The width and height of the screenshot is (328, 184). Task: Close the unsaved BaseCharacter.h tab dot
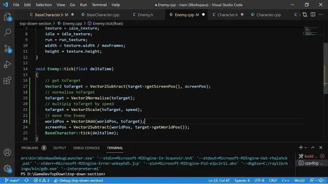[73, 15]
